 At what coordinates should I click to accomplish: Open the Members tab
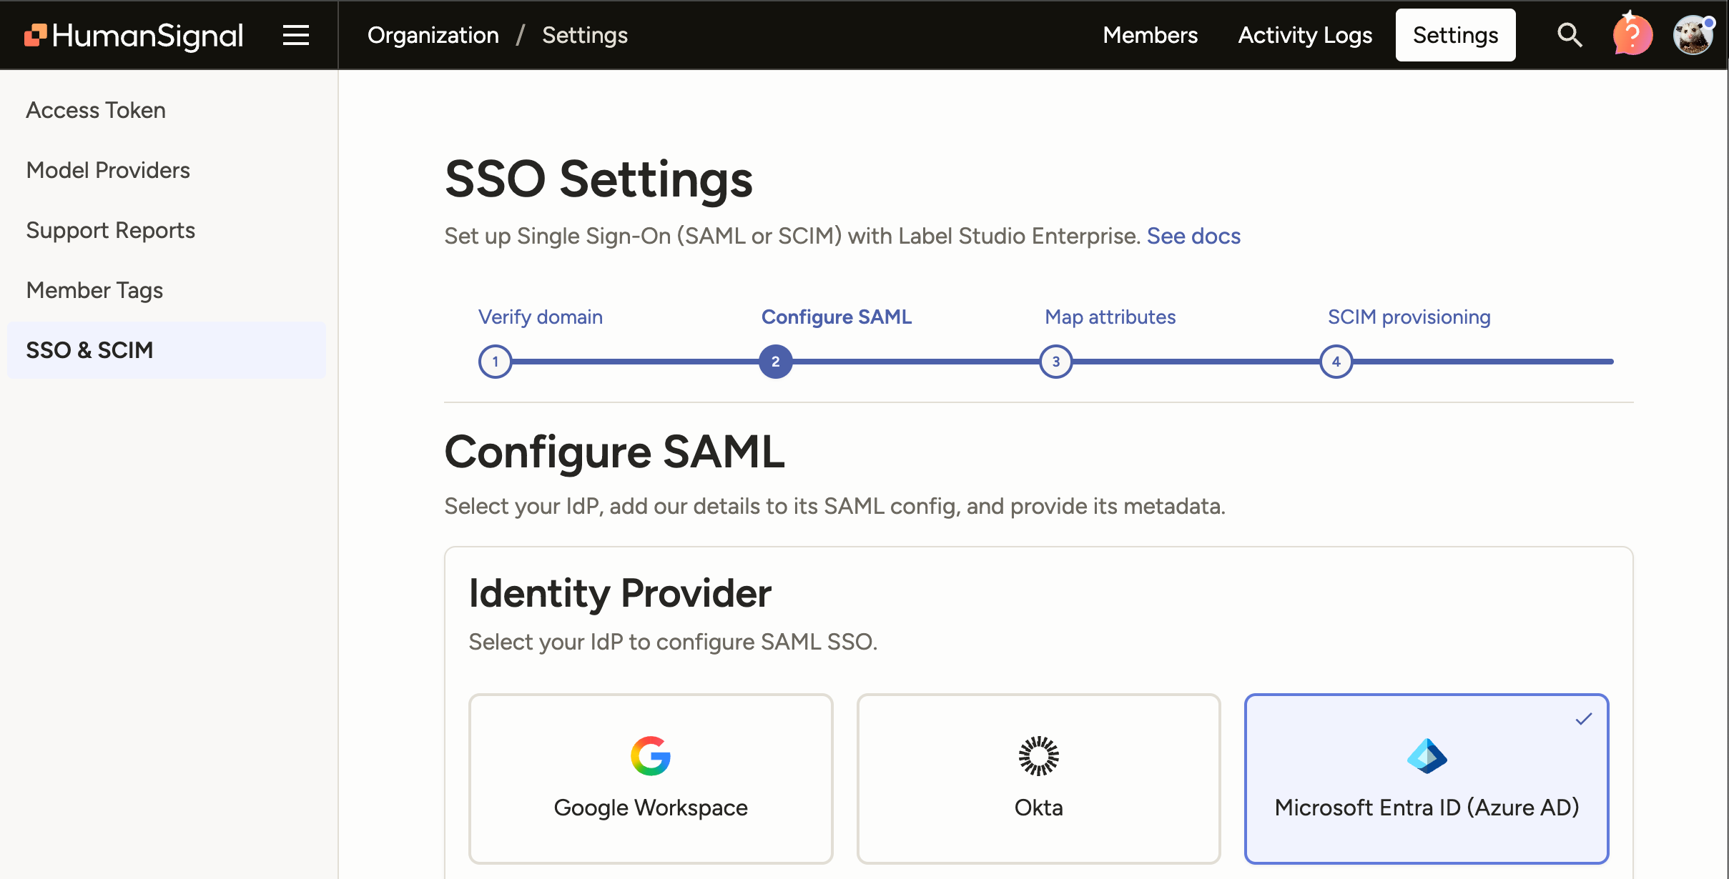(x=1150, y=35)
